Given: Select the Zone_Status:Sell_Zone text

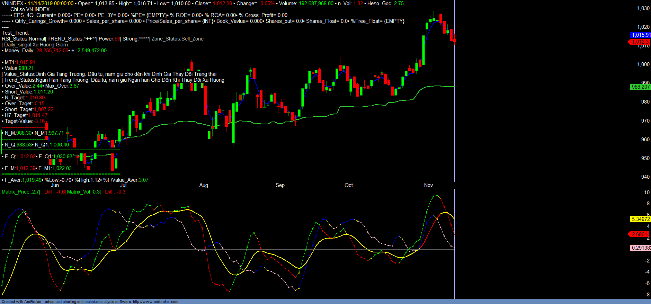Looking at the screenshot, I should click(177, 39).
